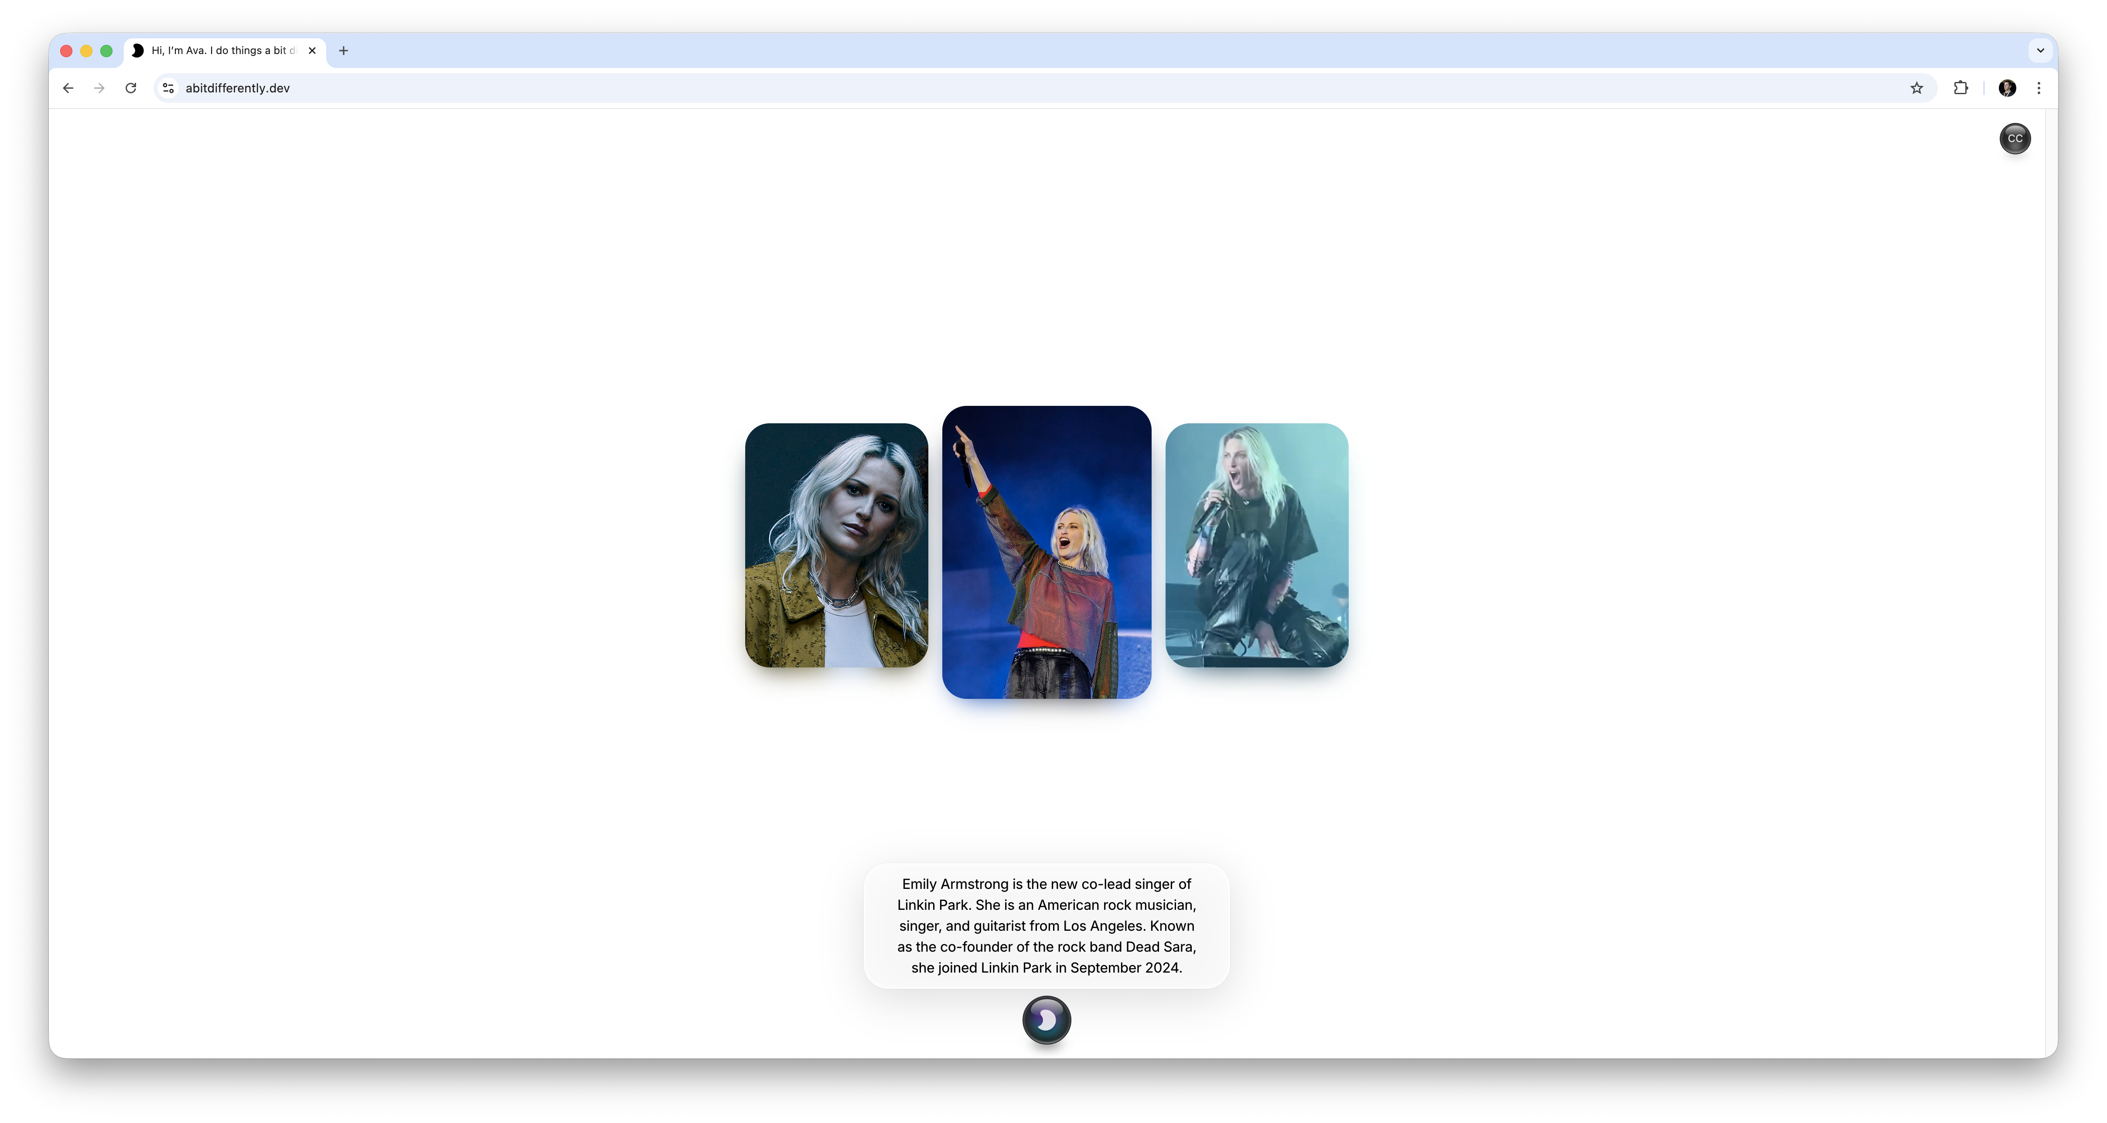Screen dimensions: 2107x1123
Task: Click the site information icon in address bar
Action: coord(168,88)
